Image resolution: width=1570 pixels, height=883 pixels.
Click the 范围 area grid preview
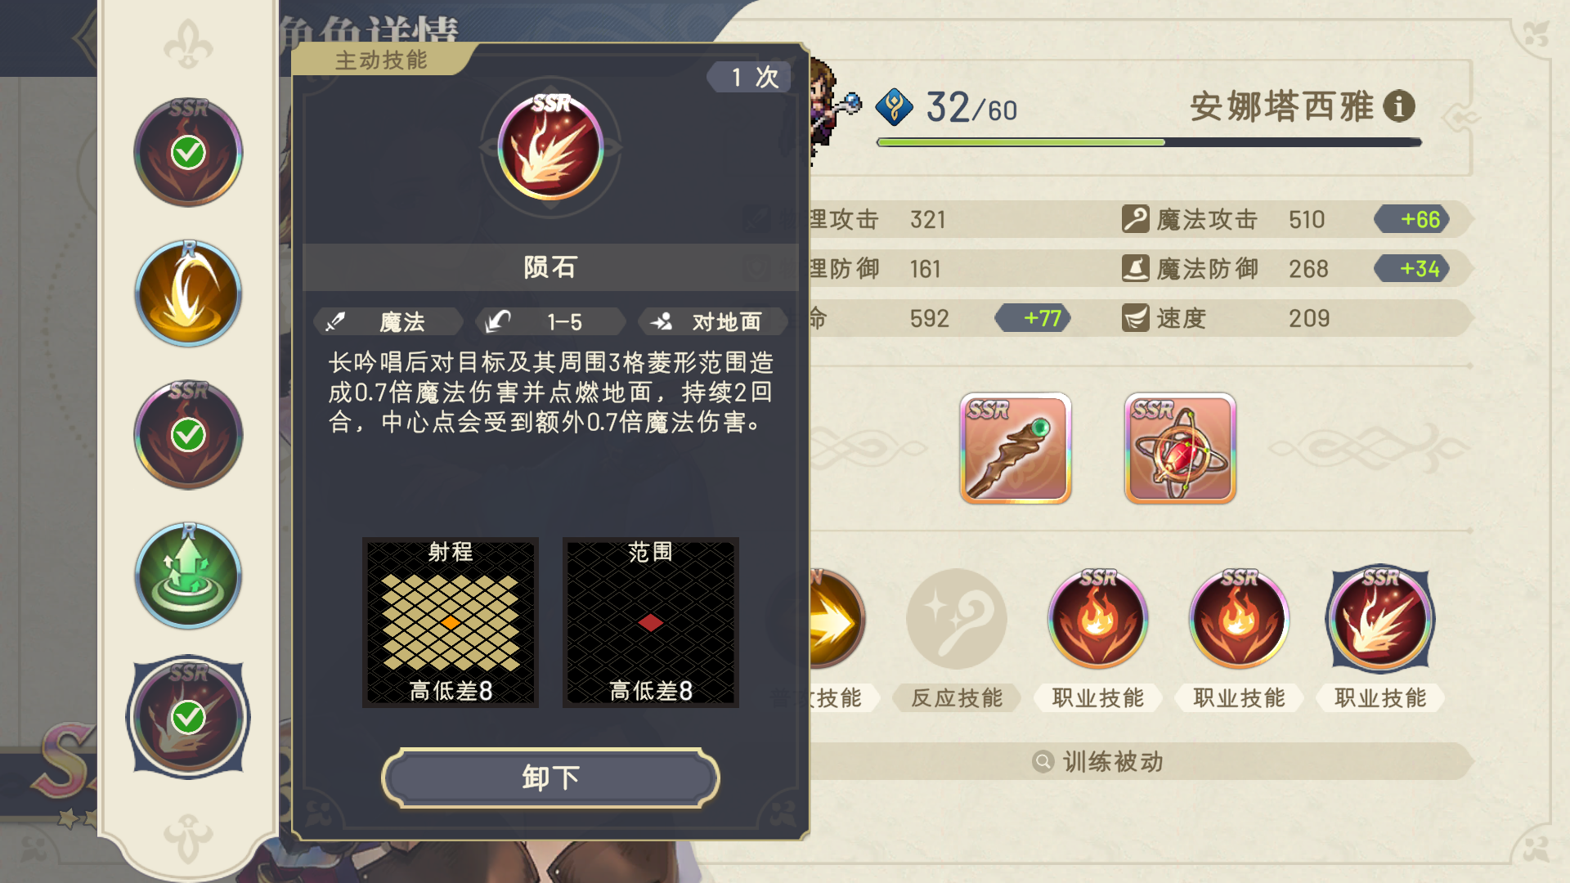pos(651,622)
